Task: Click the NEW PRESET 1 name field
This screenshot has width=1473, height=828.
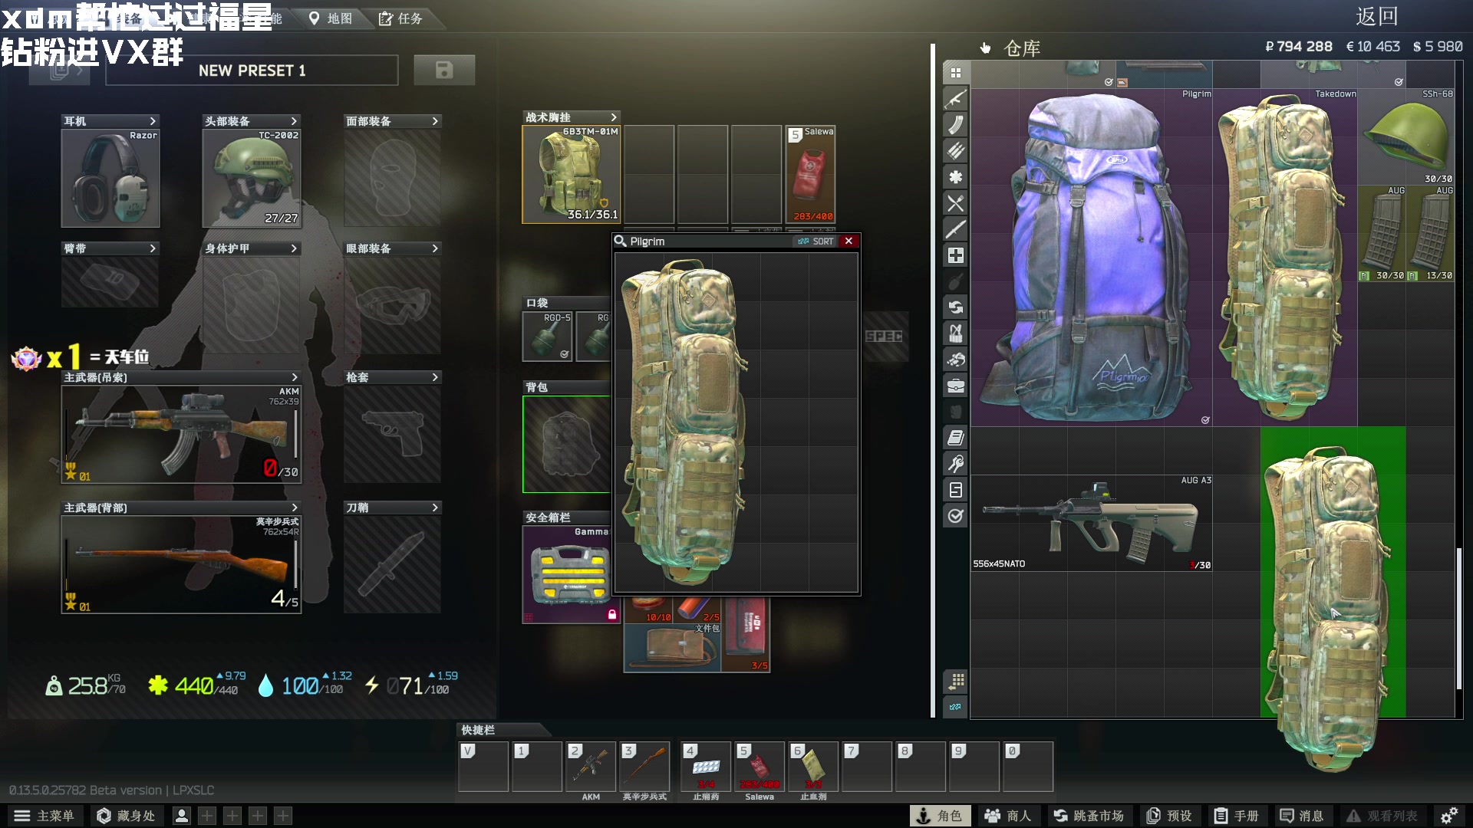Action: tap(252, 71)
